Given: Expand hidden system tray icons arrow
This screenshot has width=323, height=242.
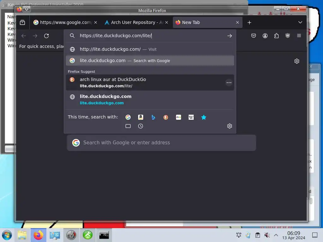Looking at the screenshot, I should pyautogui.click(x=276, y=235).
